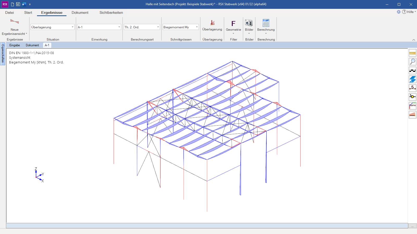Viewport: 417px width, 234px height.
Task: Click the horizontal scrollbar at the bottom
Action: point(207,226)
